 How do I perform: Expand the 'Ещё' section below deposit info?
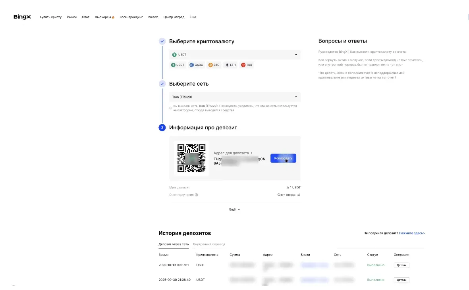(x=234, y=209)
